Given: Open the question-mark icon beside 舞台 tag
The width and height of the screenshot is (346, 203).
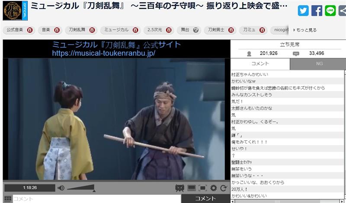Looking at the screenshot, I should point(196,30).
